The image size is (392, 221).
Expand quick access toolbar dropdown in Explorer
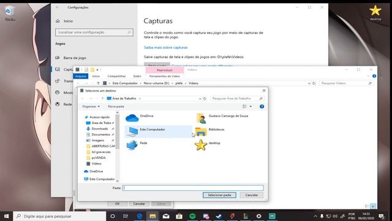point(97,69)
